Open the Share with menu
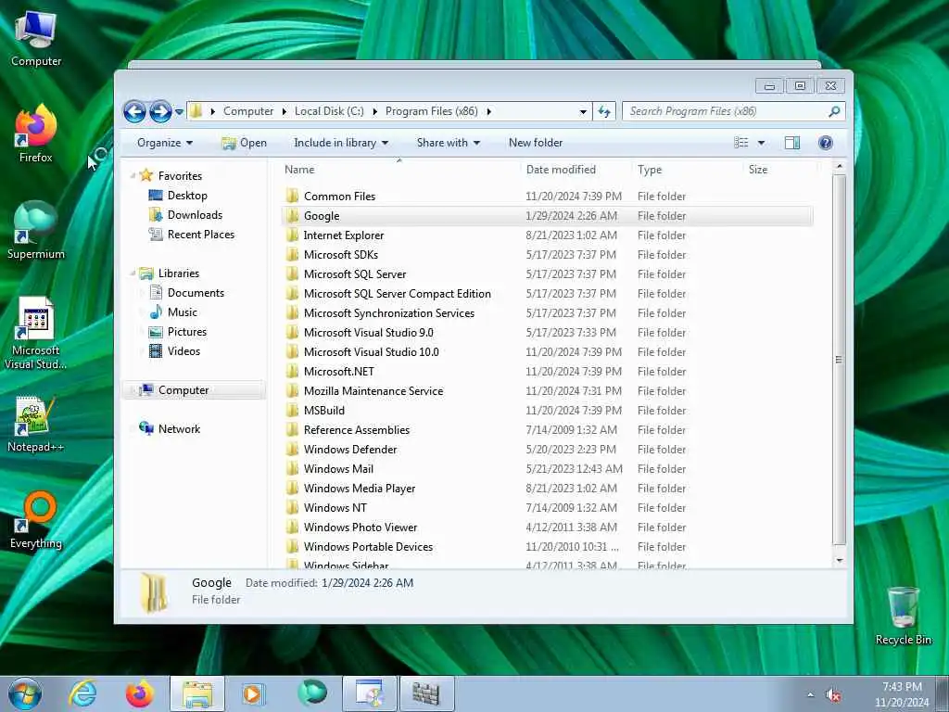 448,143
